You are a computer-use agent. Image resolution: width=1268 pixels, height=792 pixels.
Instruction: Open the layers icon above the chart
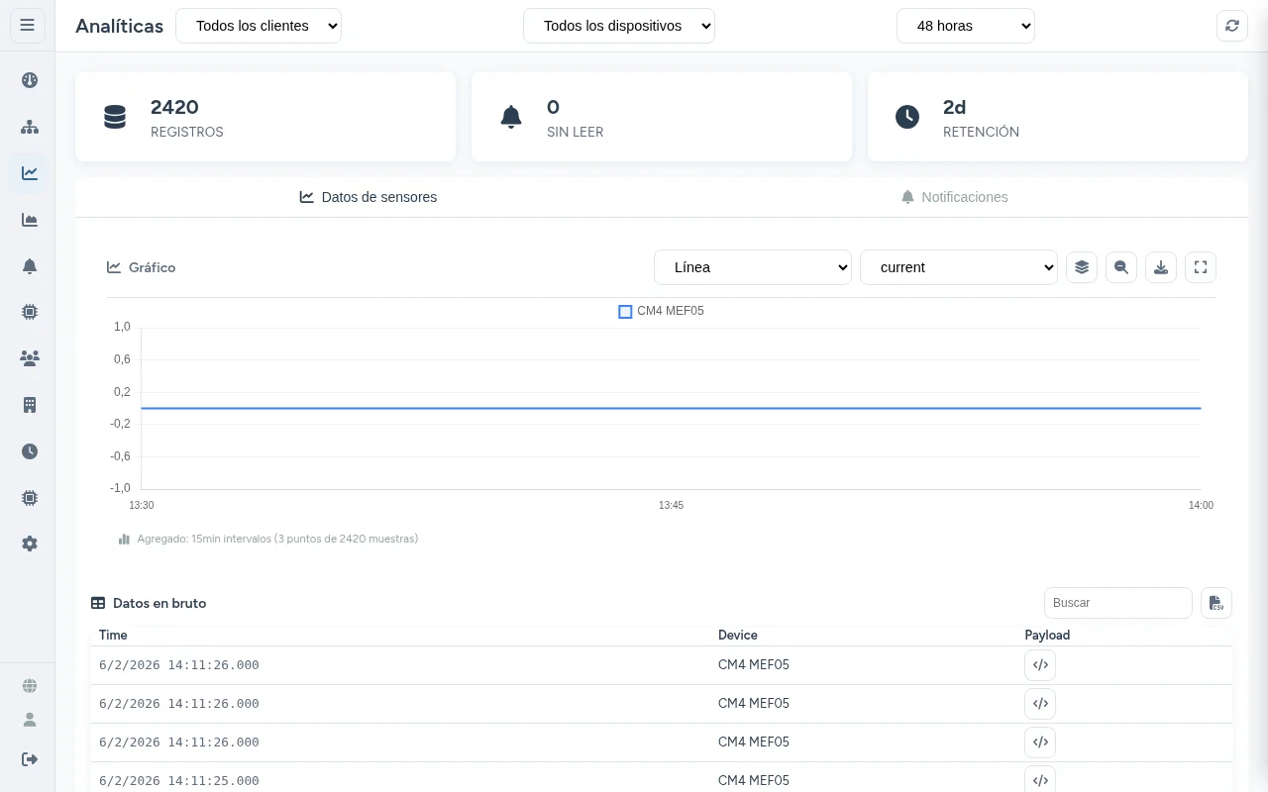[1082, 267]
